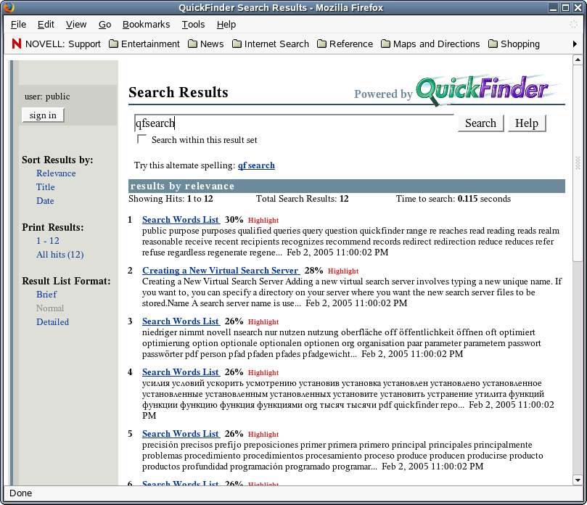Show more bookmarks toolbar items arrow

pyautogui.click(x=575, y=44)
